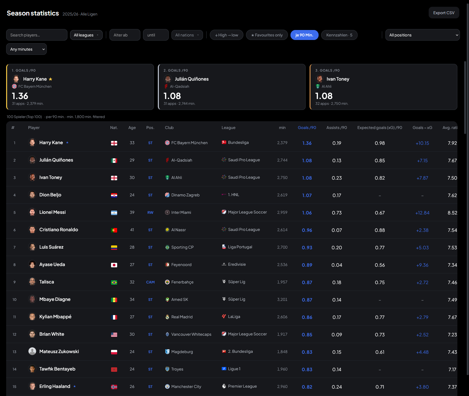469x396 pixels.
Task: Click Tawfik Bentayeb's name in the table
Action: pyautogui.click(x=57, y=369)
